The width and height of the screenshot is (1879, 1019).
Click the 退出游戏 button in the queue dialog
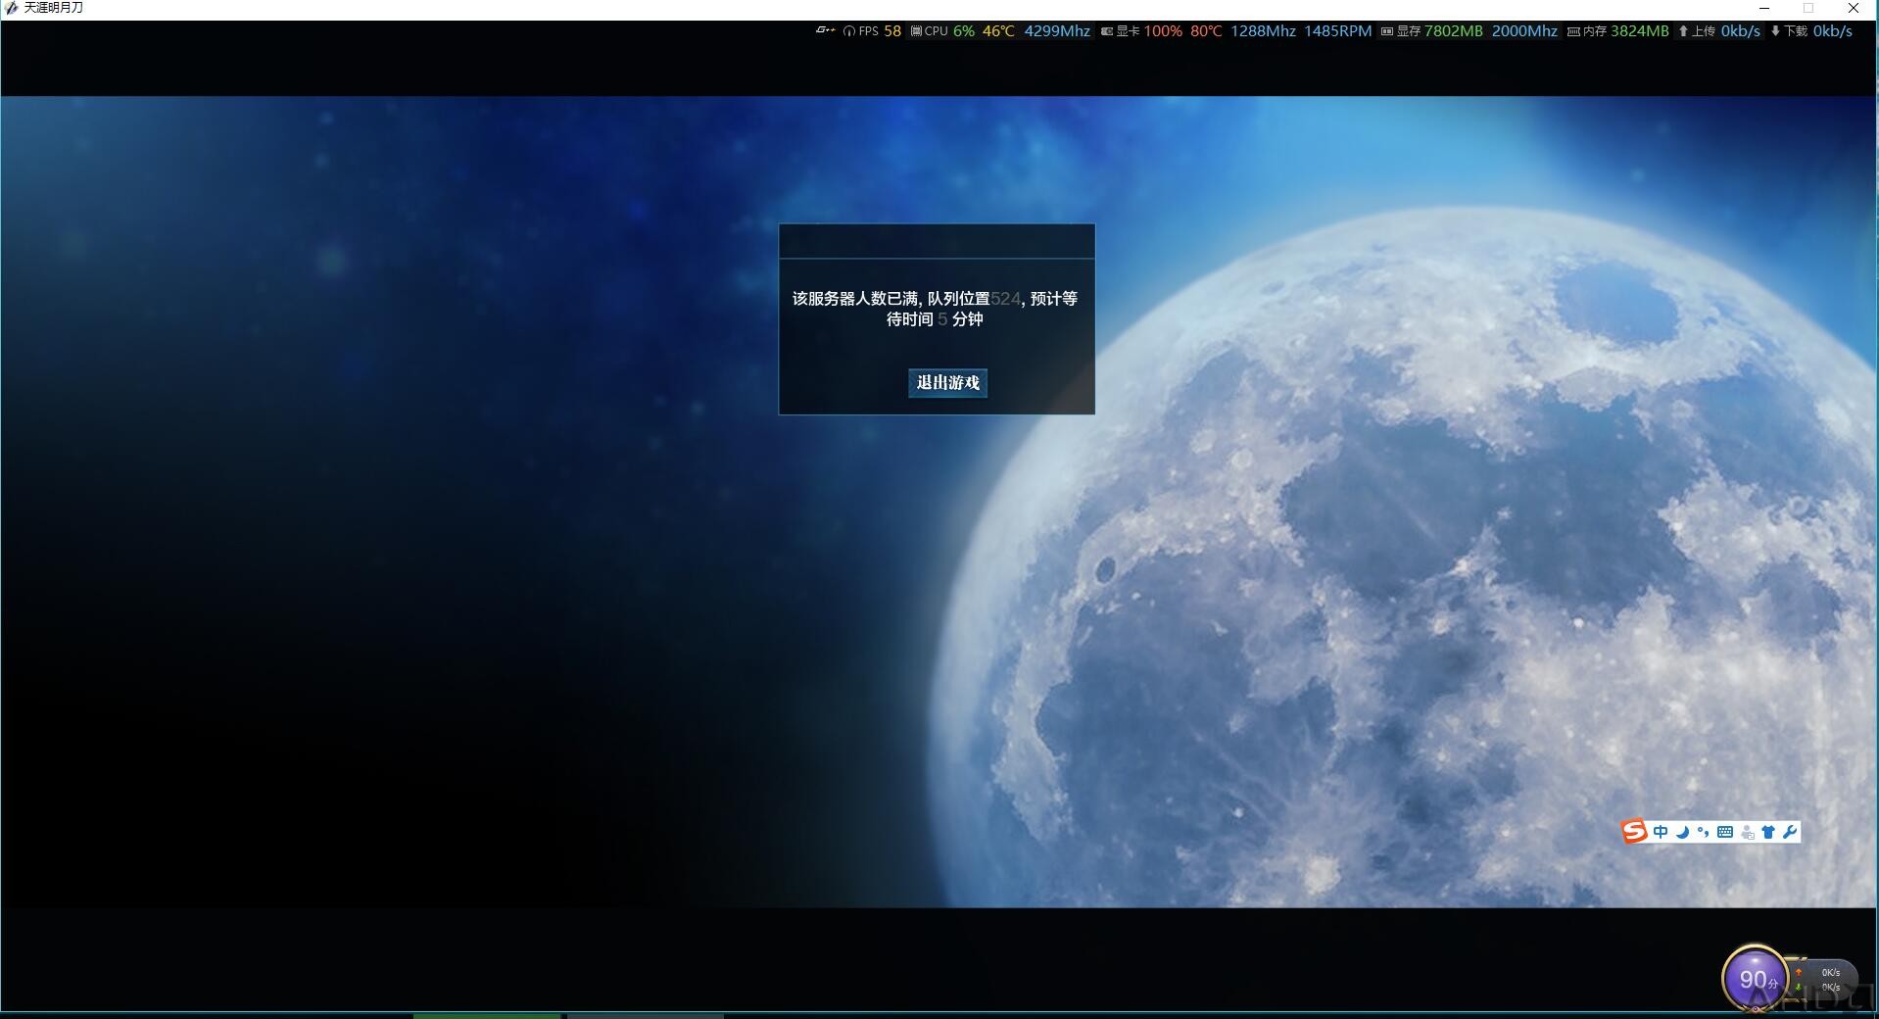[x=947, y=382]
